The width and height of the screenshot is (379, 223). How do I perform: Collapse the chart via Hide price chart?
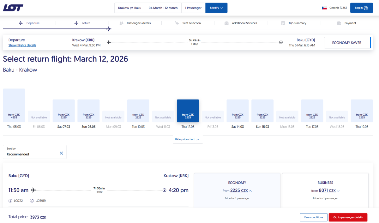188,139
